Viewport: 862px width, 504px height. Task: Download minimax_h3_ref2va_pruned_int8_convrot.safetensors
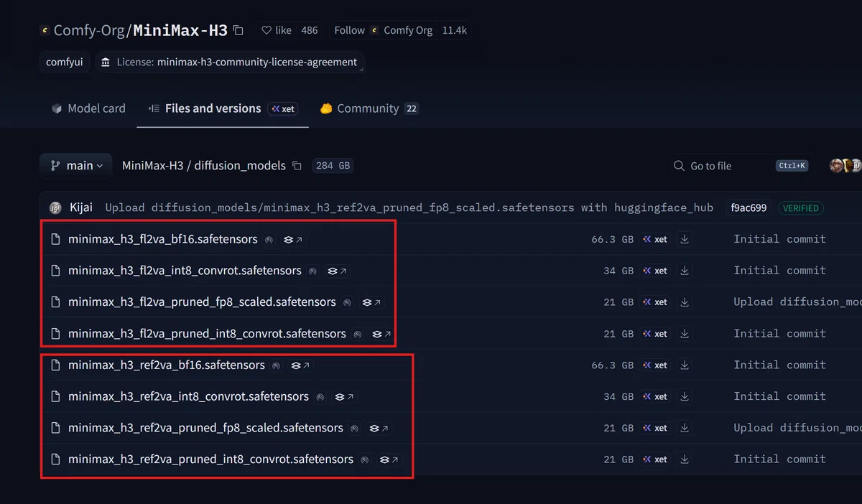point(685,459)
